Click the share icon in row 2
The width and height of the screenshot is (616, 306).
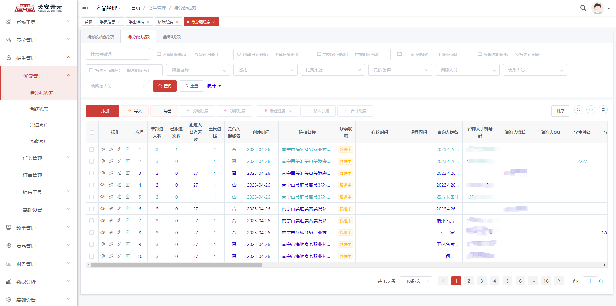click(x=111, y=161)
